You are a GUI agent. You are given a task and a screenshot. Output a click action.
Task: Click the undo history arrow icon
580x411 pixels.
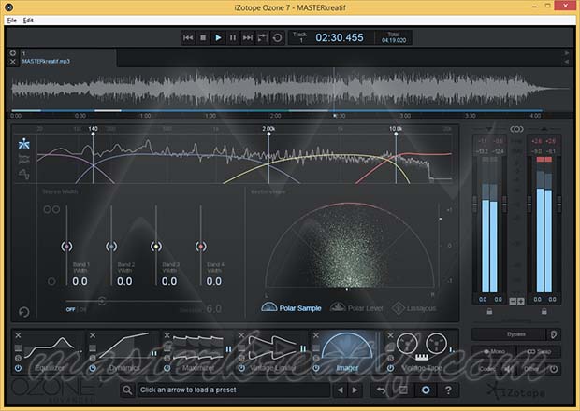382,390
